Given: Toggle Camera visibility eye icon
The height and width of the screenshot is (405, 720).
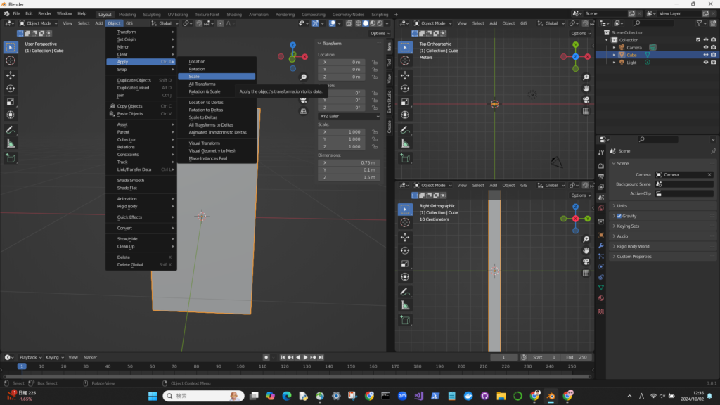Looking at the screenshot, I should pos(705,47).
